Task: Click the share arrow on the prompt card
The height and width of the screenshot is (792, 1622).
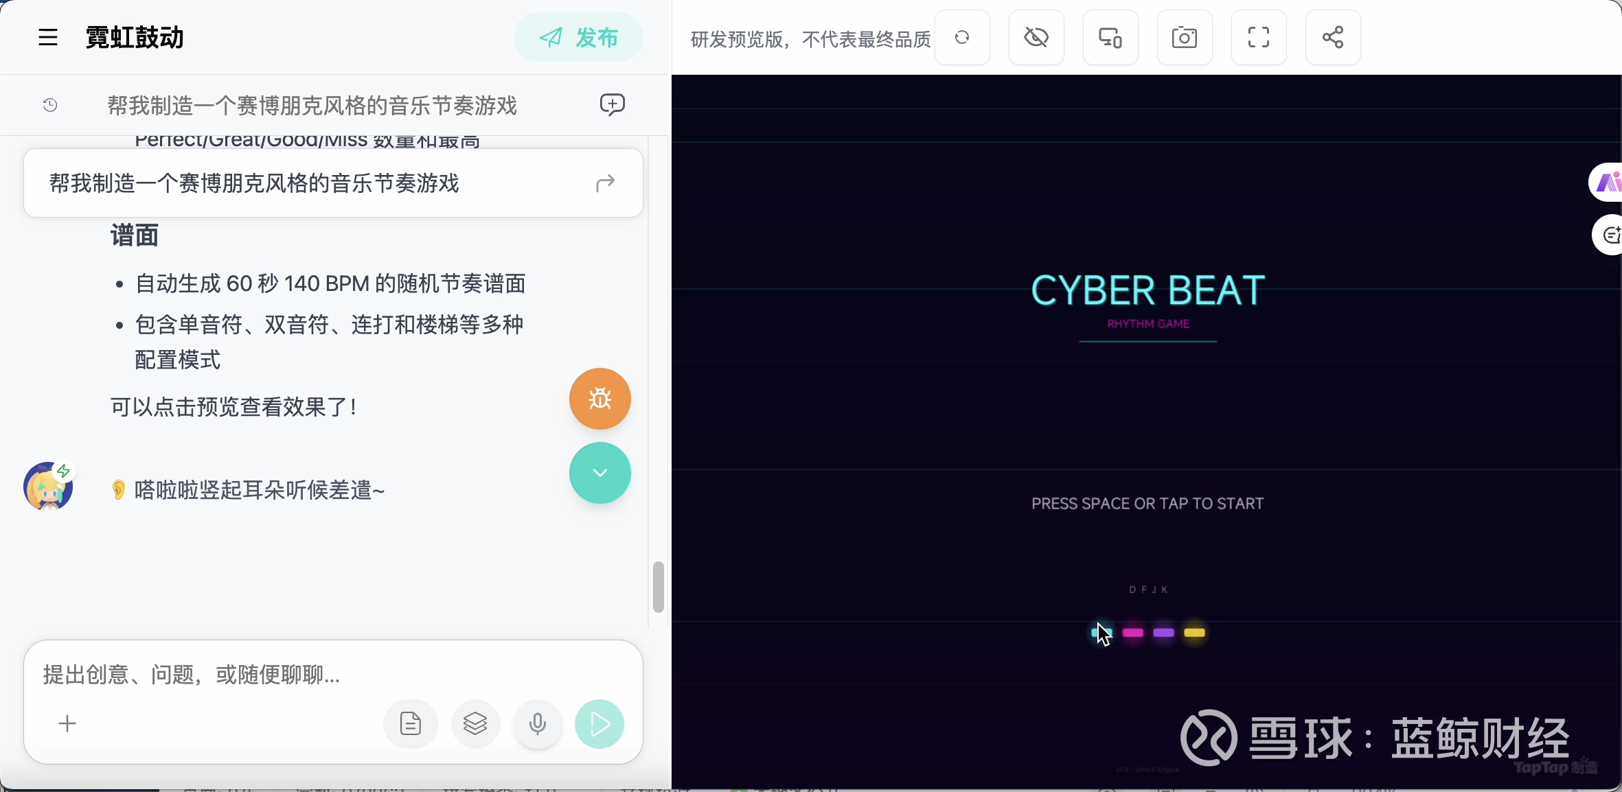Action: pyautogui.click(x=605, y=183)
